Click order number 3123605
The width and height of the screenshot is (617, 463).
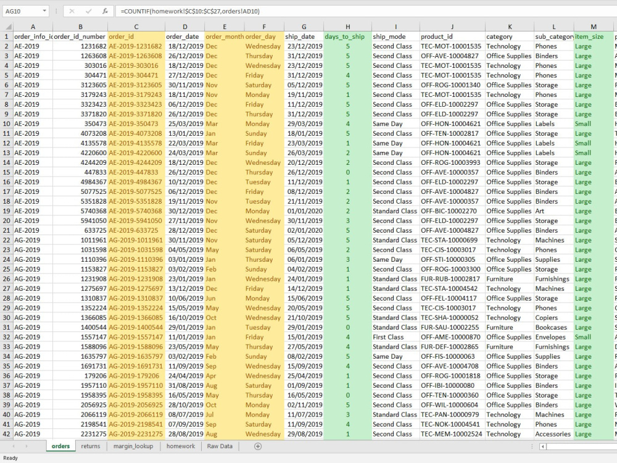click(x=80, y=85)
